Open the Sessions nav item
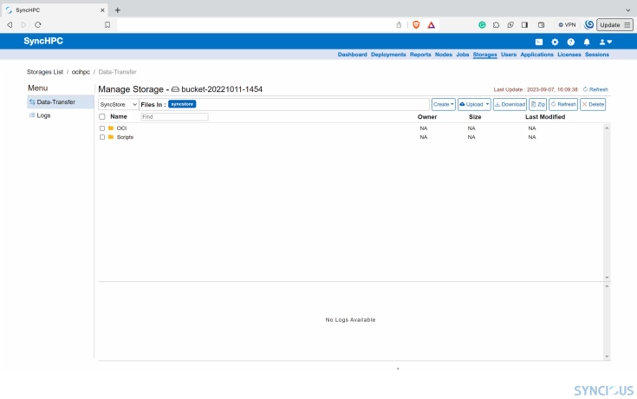Image resolution: width=637 pixels, height=399 pixels. 597,55
